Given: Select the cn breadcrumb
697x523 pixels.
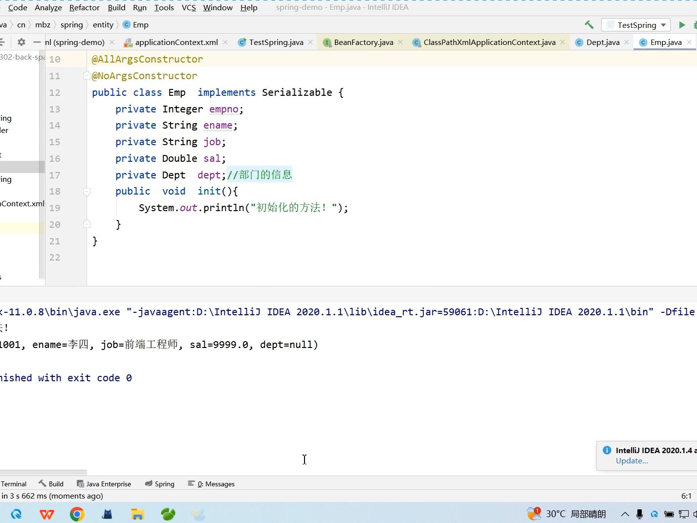Looking at the screenshot, I should (21, 24).
